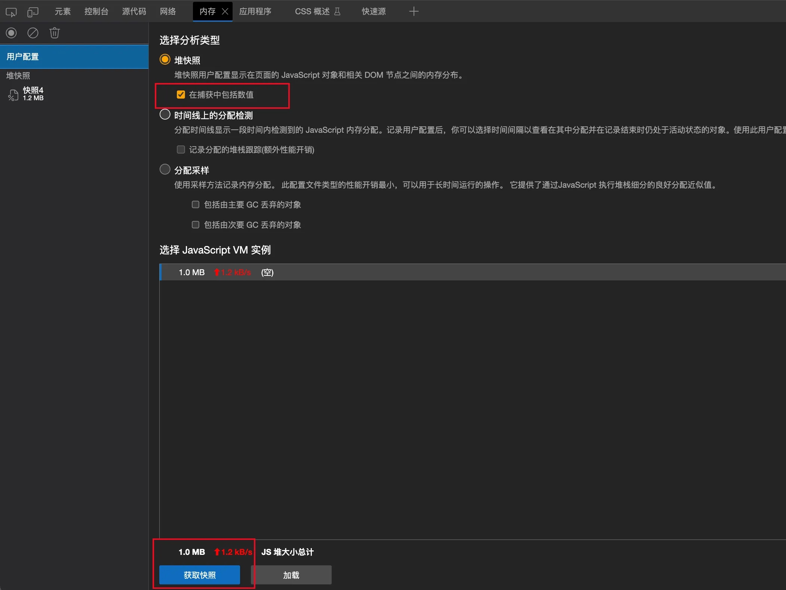Click the record heap snapshot icon
Viewport: 786px width, 590px height.
[11, 33]
